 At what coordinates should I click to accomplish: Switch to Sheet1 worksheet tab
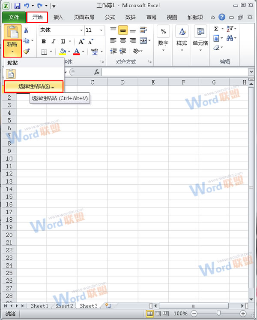pos(39,306)
